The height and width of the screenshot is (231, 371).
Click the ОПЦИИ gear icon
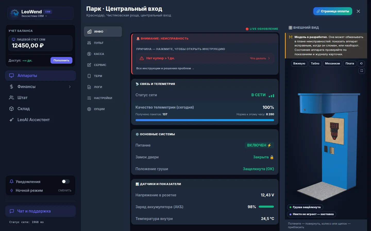pos(89,109)
